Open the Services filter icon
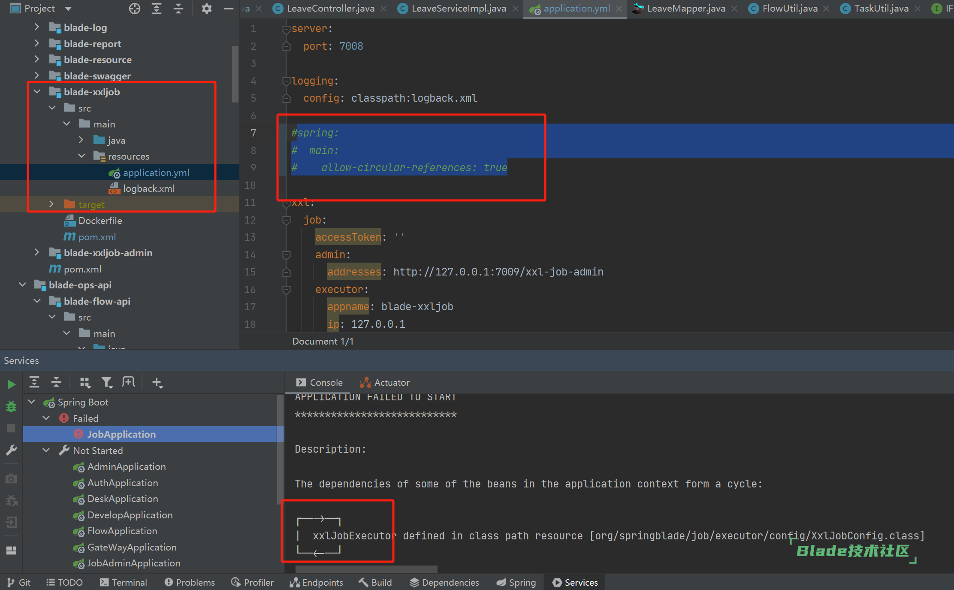Screen dimensions: 954x590 [107, 382]
